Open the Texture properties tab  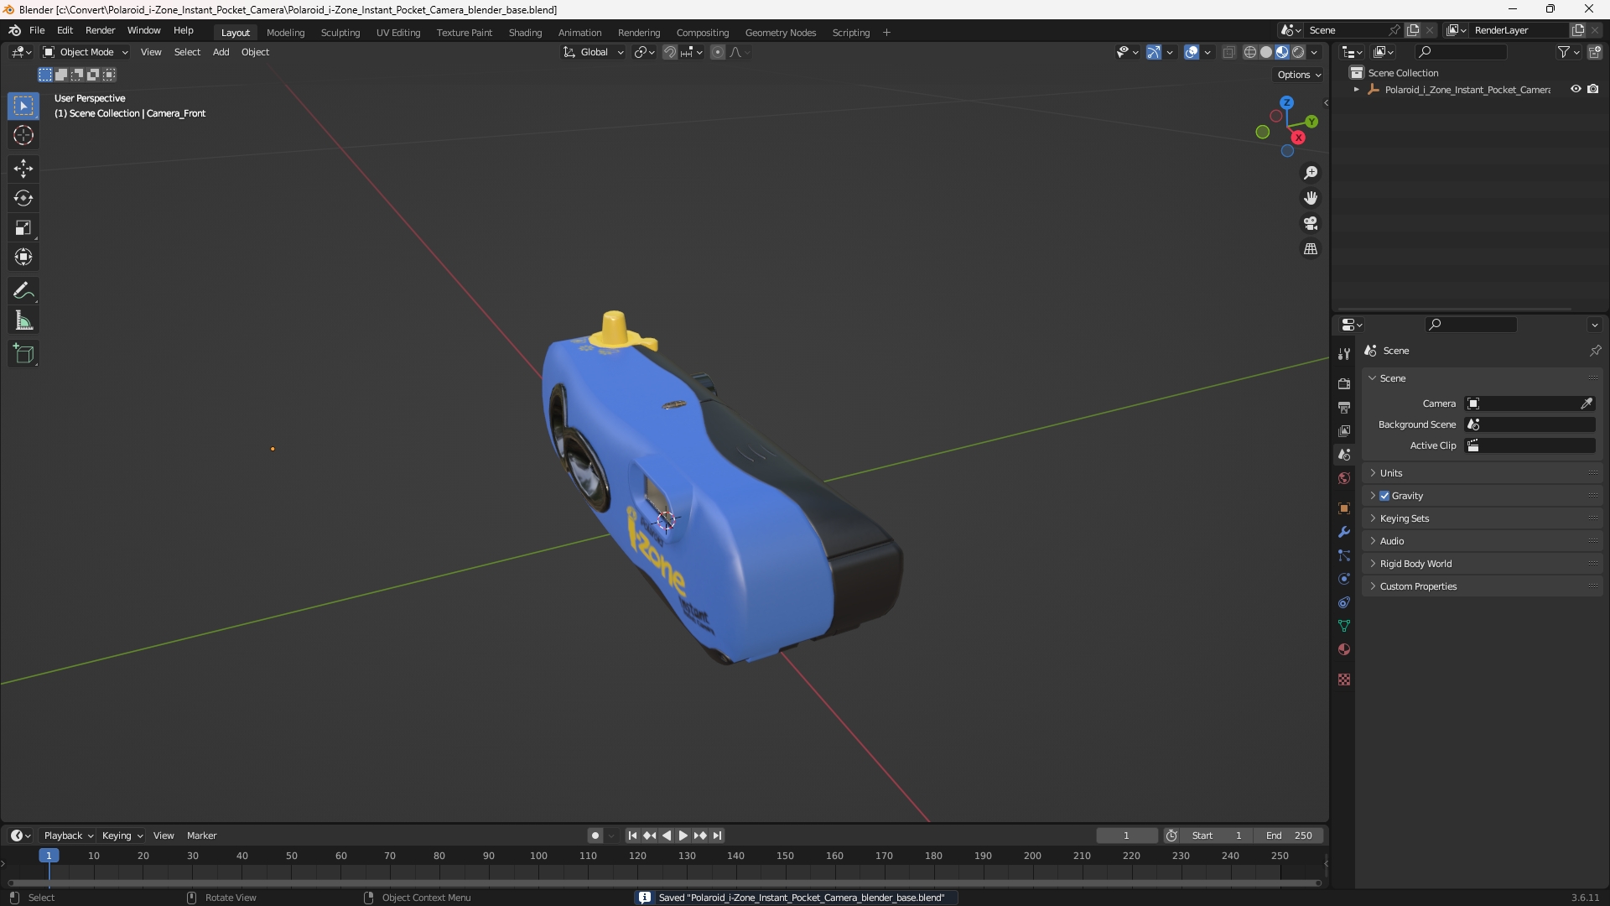click(x=1344, y=679)
